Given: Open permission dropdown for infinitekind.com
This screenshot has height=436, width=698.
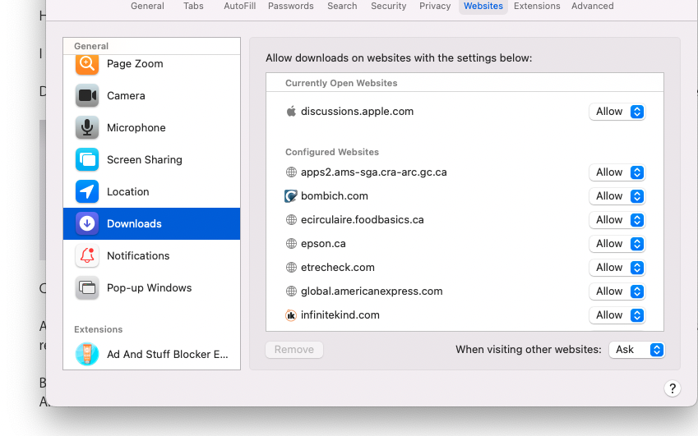Looking at the screenshot, I should pyautogui.click(x=617, y=315).
